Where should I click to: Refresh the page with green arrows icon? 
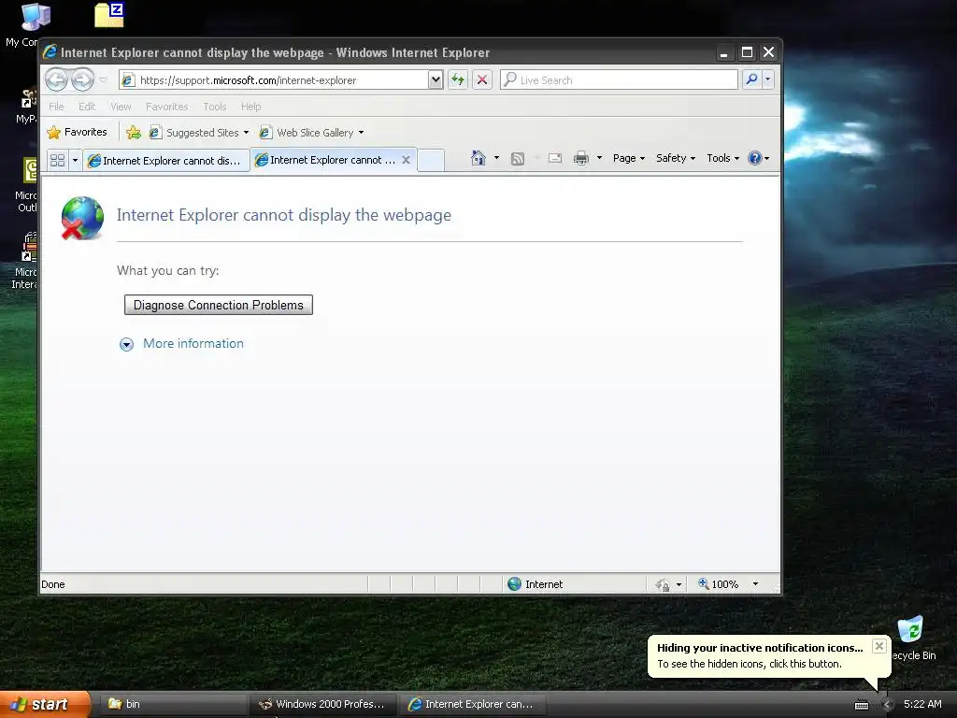point(458,80)
